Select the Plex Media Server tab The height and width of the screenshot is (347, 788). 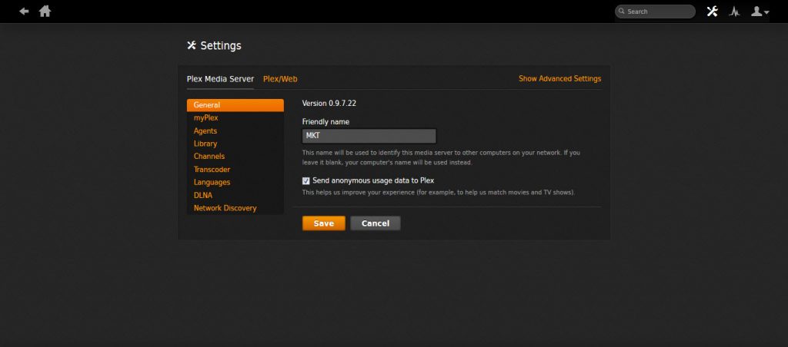(220, 79)
